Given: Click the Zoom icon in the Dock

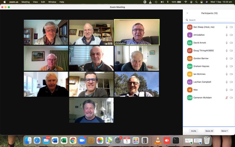Looking at the screenshot, I should click(82, 140).
